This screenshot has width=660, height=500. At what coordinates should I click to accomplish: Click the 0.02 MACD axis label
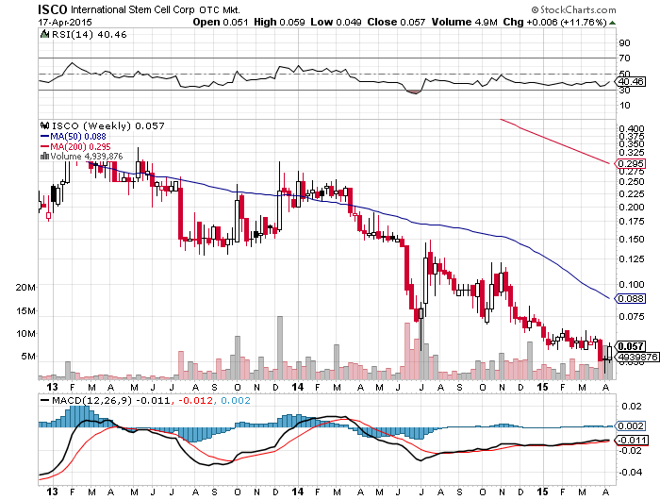tap(632, 406)
